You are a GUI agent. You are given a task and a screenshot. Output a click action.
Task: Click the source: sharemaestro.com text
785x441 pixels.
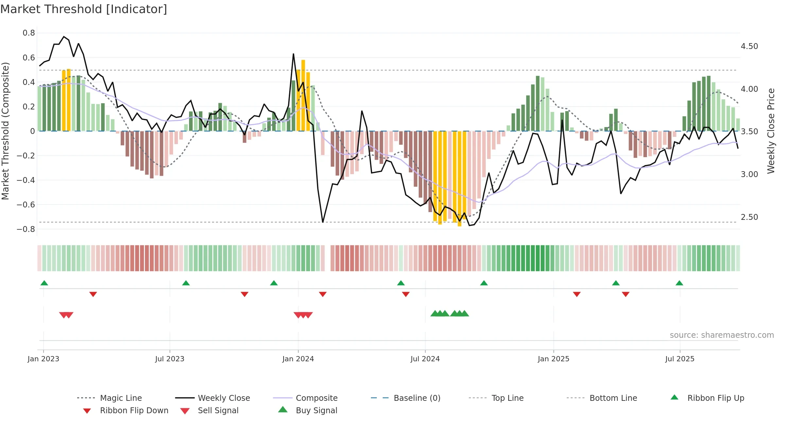point(722,335)
